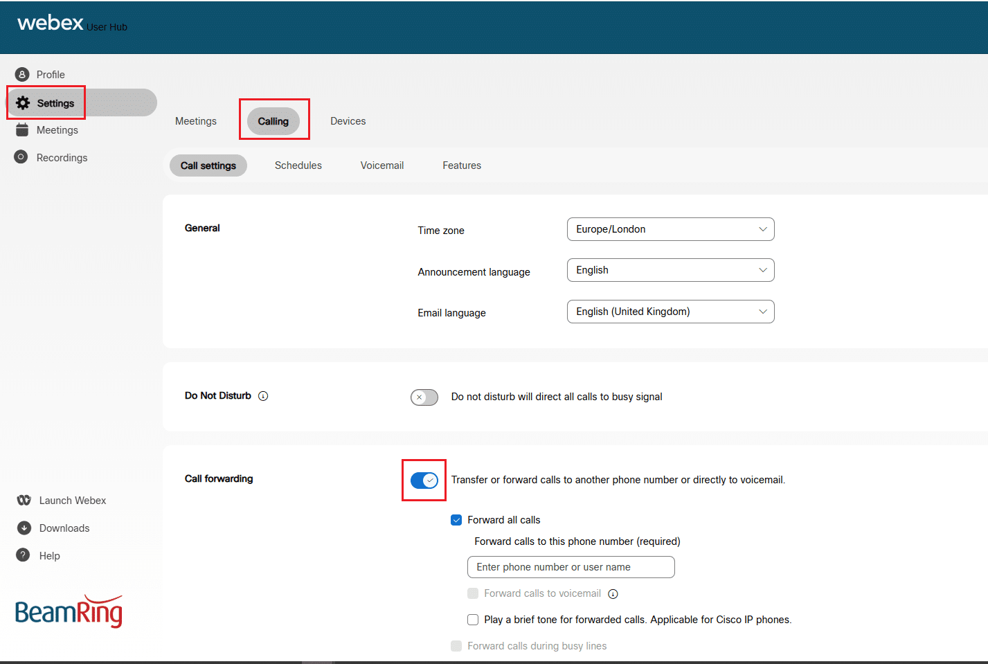Disable the Call forwarding toggle

coord(424,480)
